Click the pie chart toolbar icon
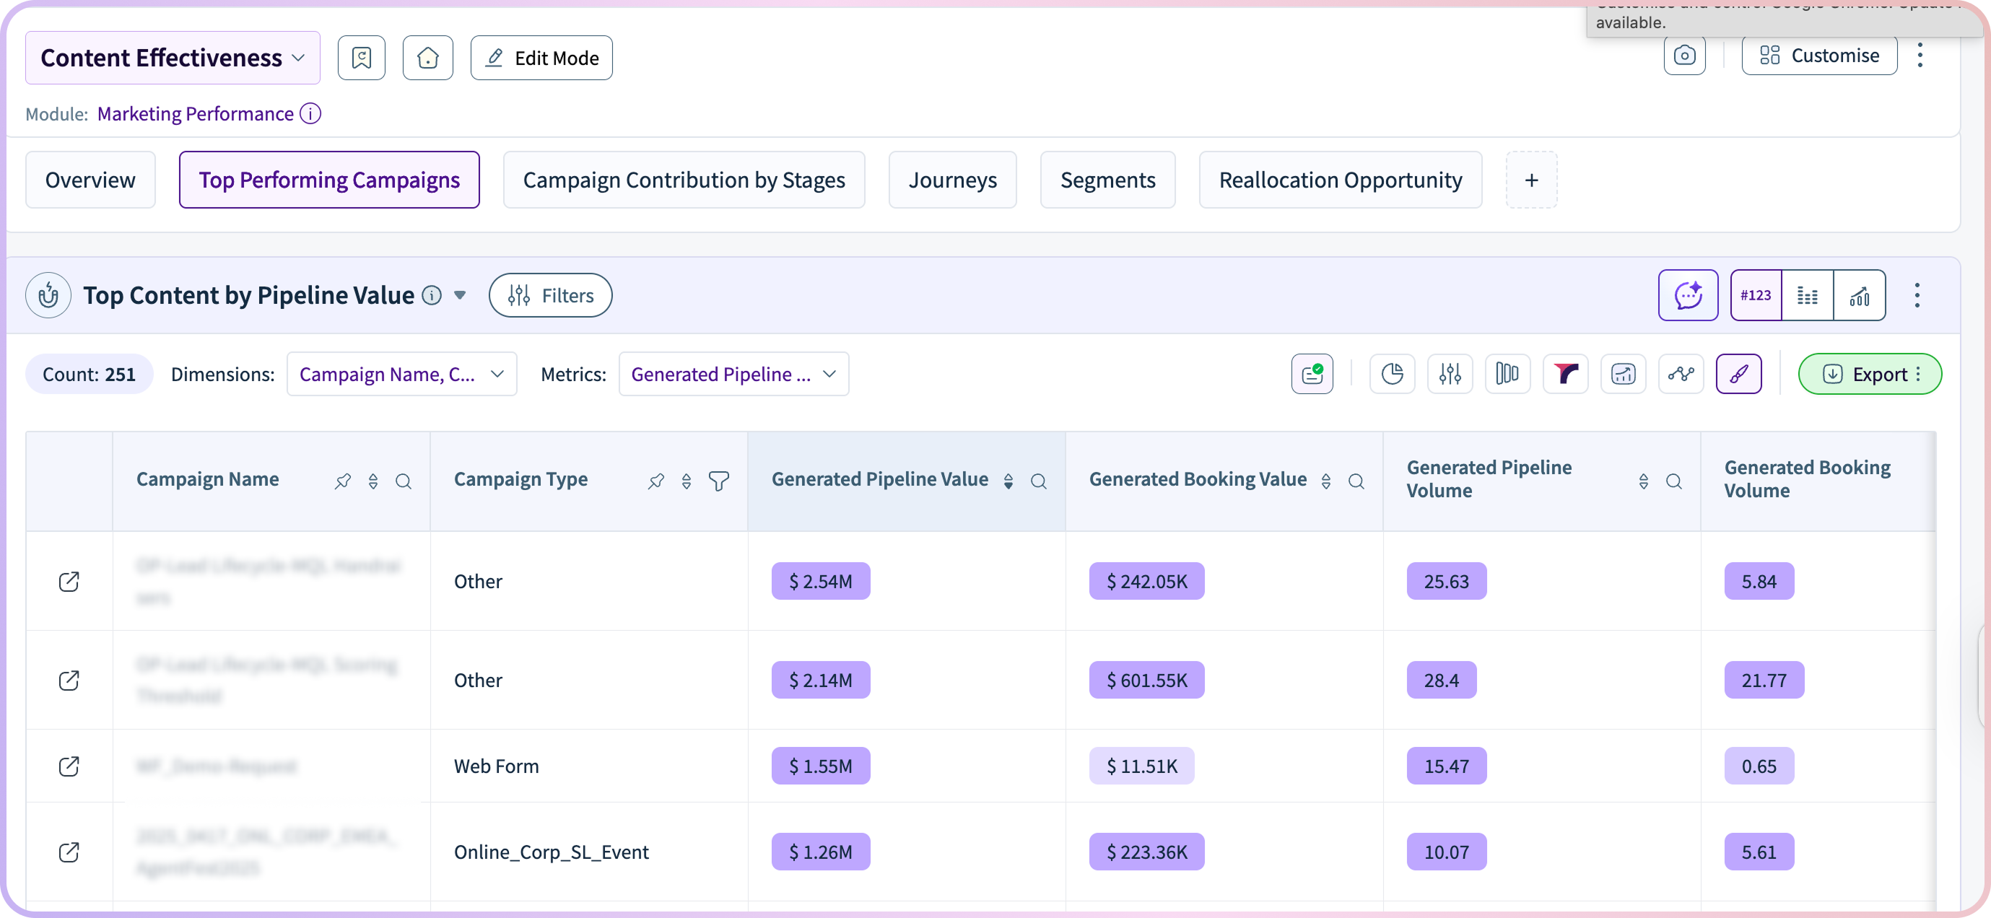The width and height of the screenshot is (1991, 918). (1391, 374)
